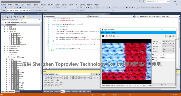181x96 pixels.
Task: Click the crossed-arrows fullscreen icon
Action: coord(114,36)
